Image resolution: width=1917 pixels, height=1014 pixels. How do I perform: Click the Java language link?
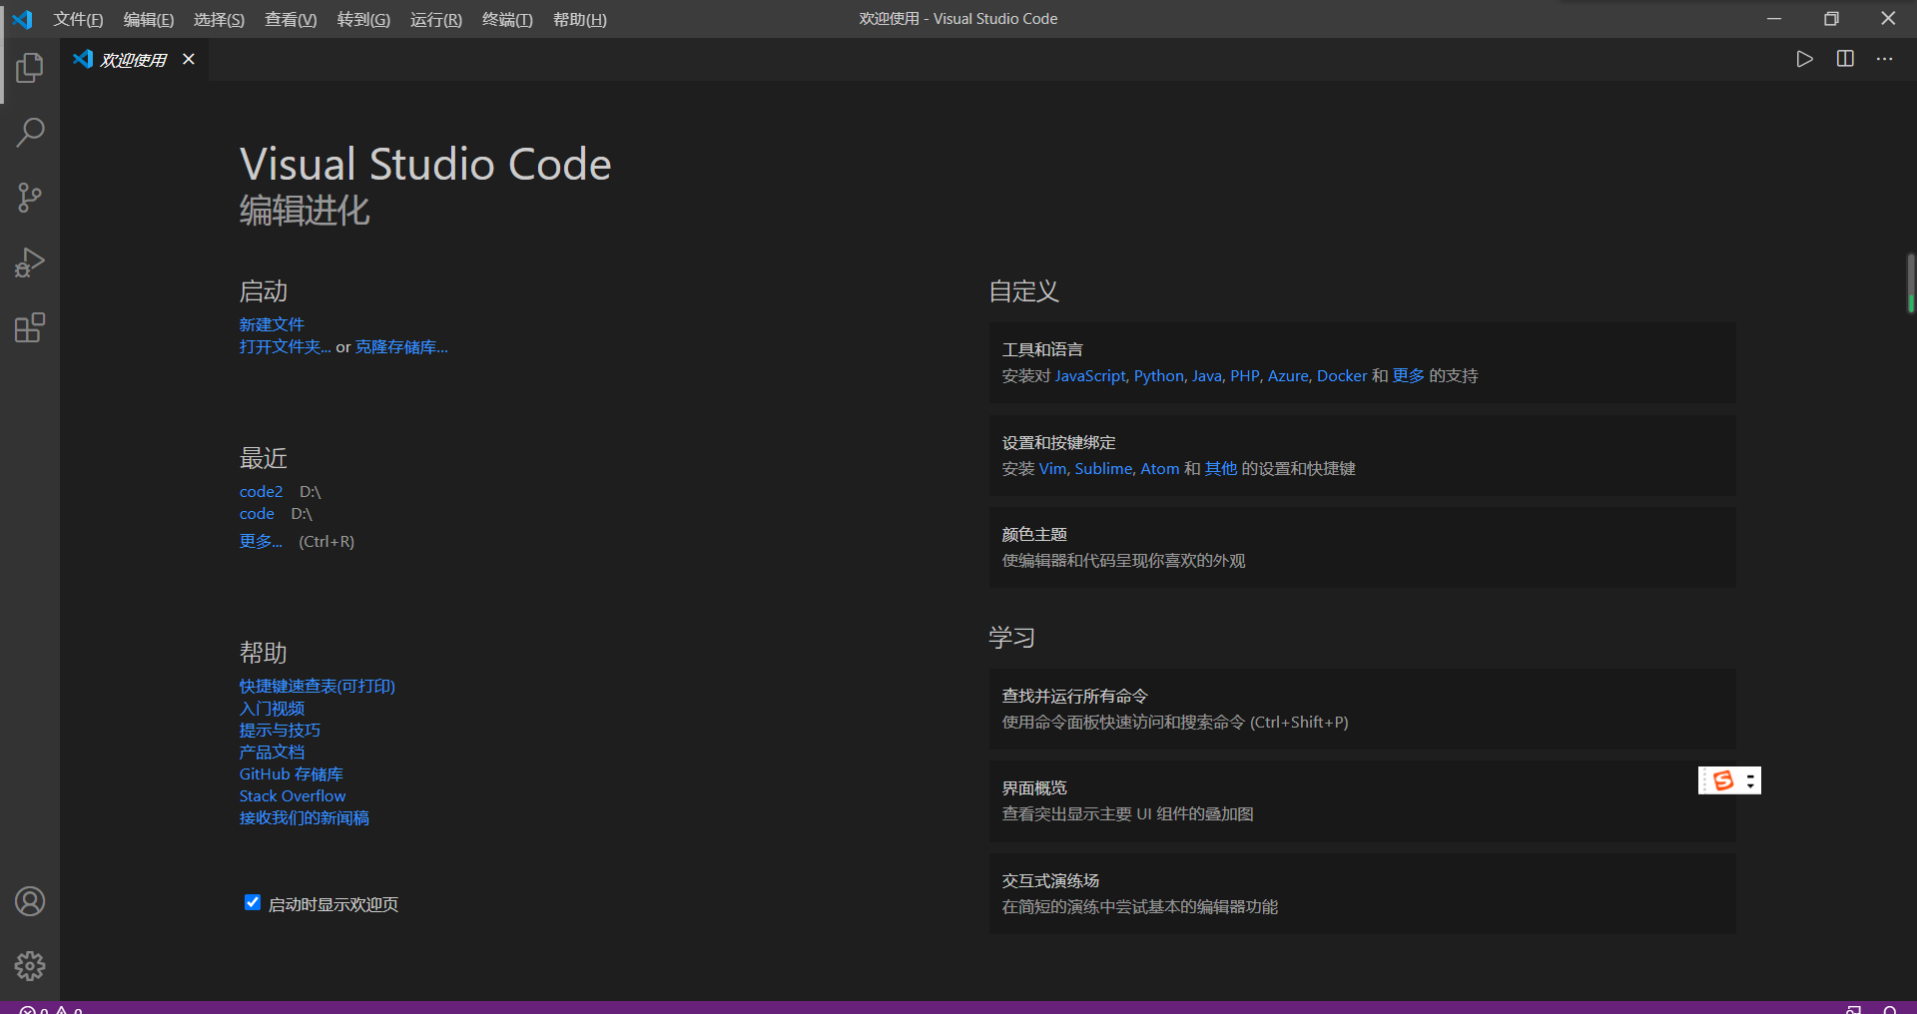point(1207,375)
